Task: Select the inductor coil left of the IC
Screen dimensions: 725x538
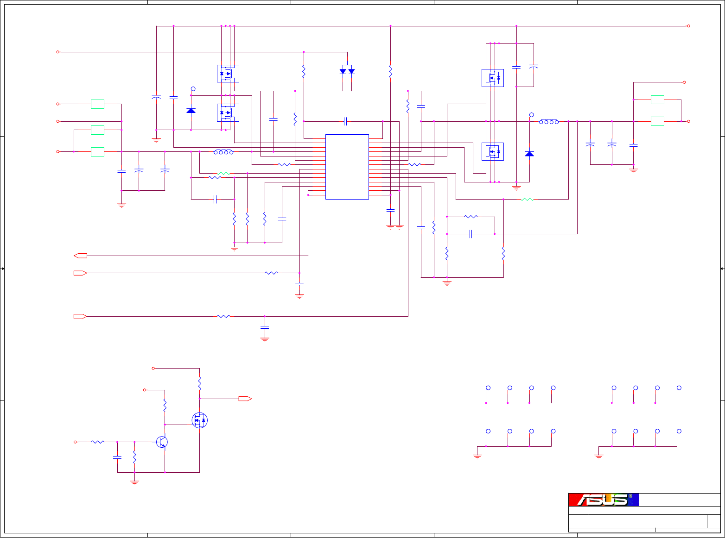Action: (x=223, y=152)
